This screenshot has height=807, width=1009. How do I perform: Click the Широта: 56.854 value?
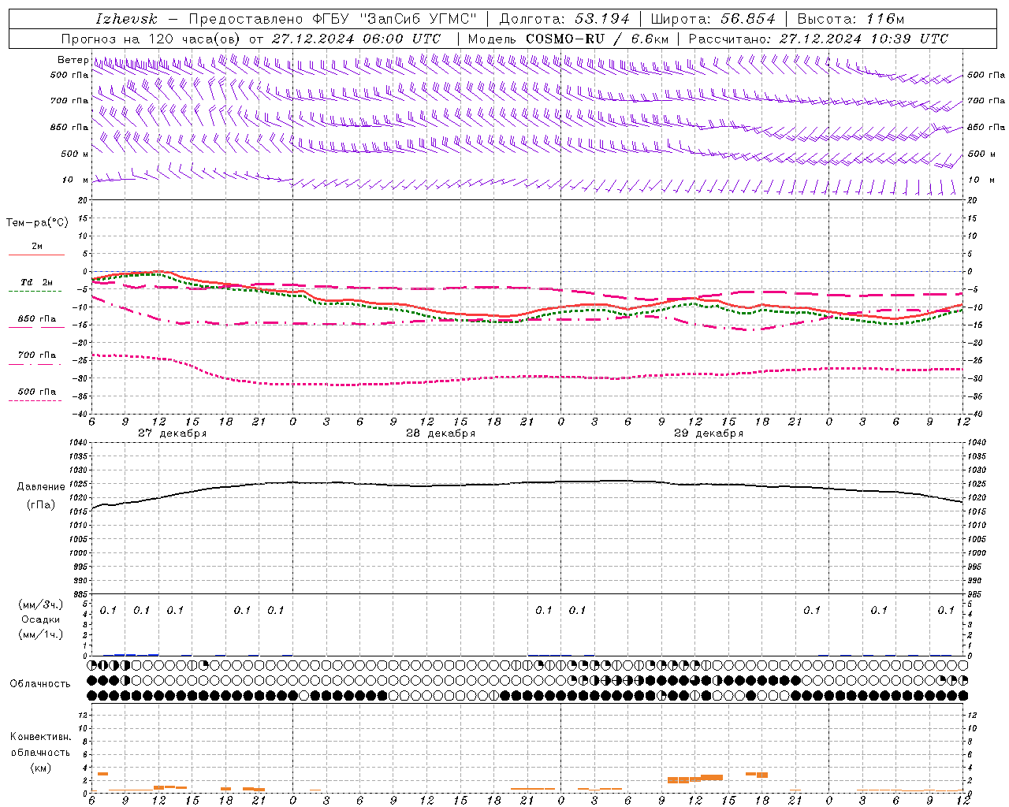point(713,19)
